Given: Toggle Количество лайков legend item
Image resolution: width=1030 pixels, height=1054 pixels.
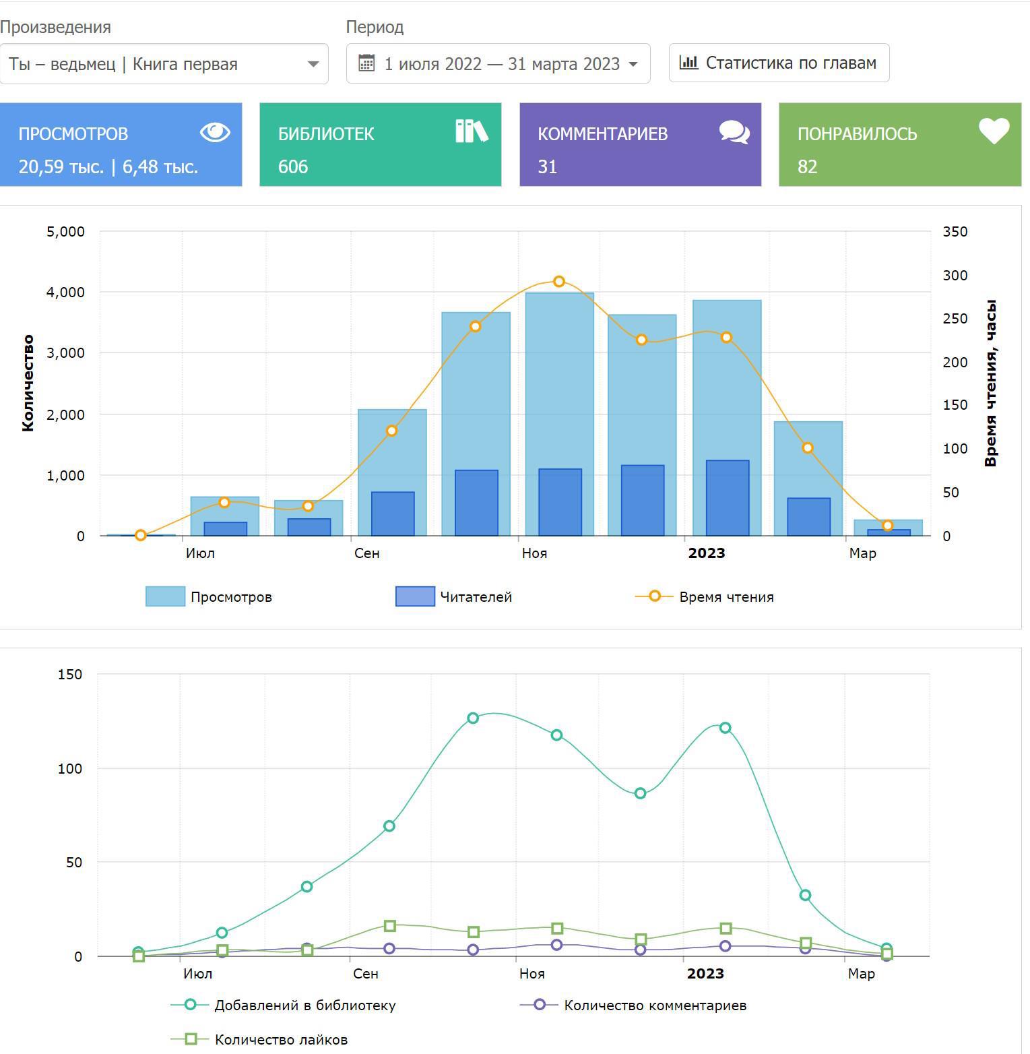Looking at the screenshot, I should click(x=260, y=1039).
